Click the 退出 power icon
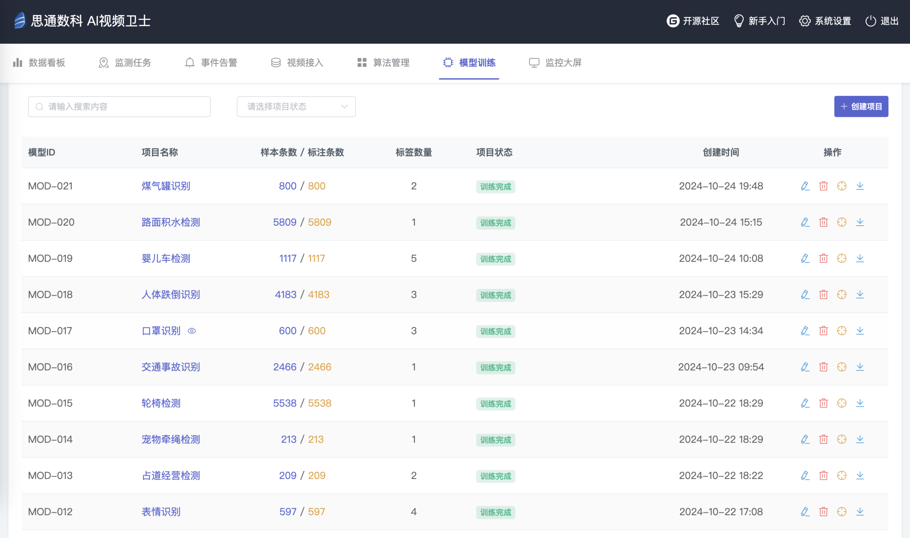The image size is (910, 538). coord(871,21)
